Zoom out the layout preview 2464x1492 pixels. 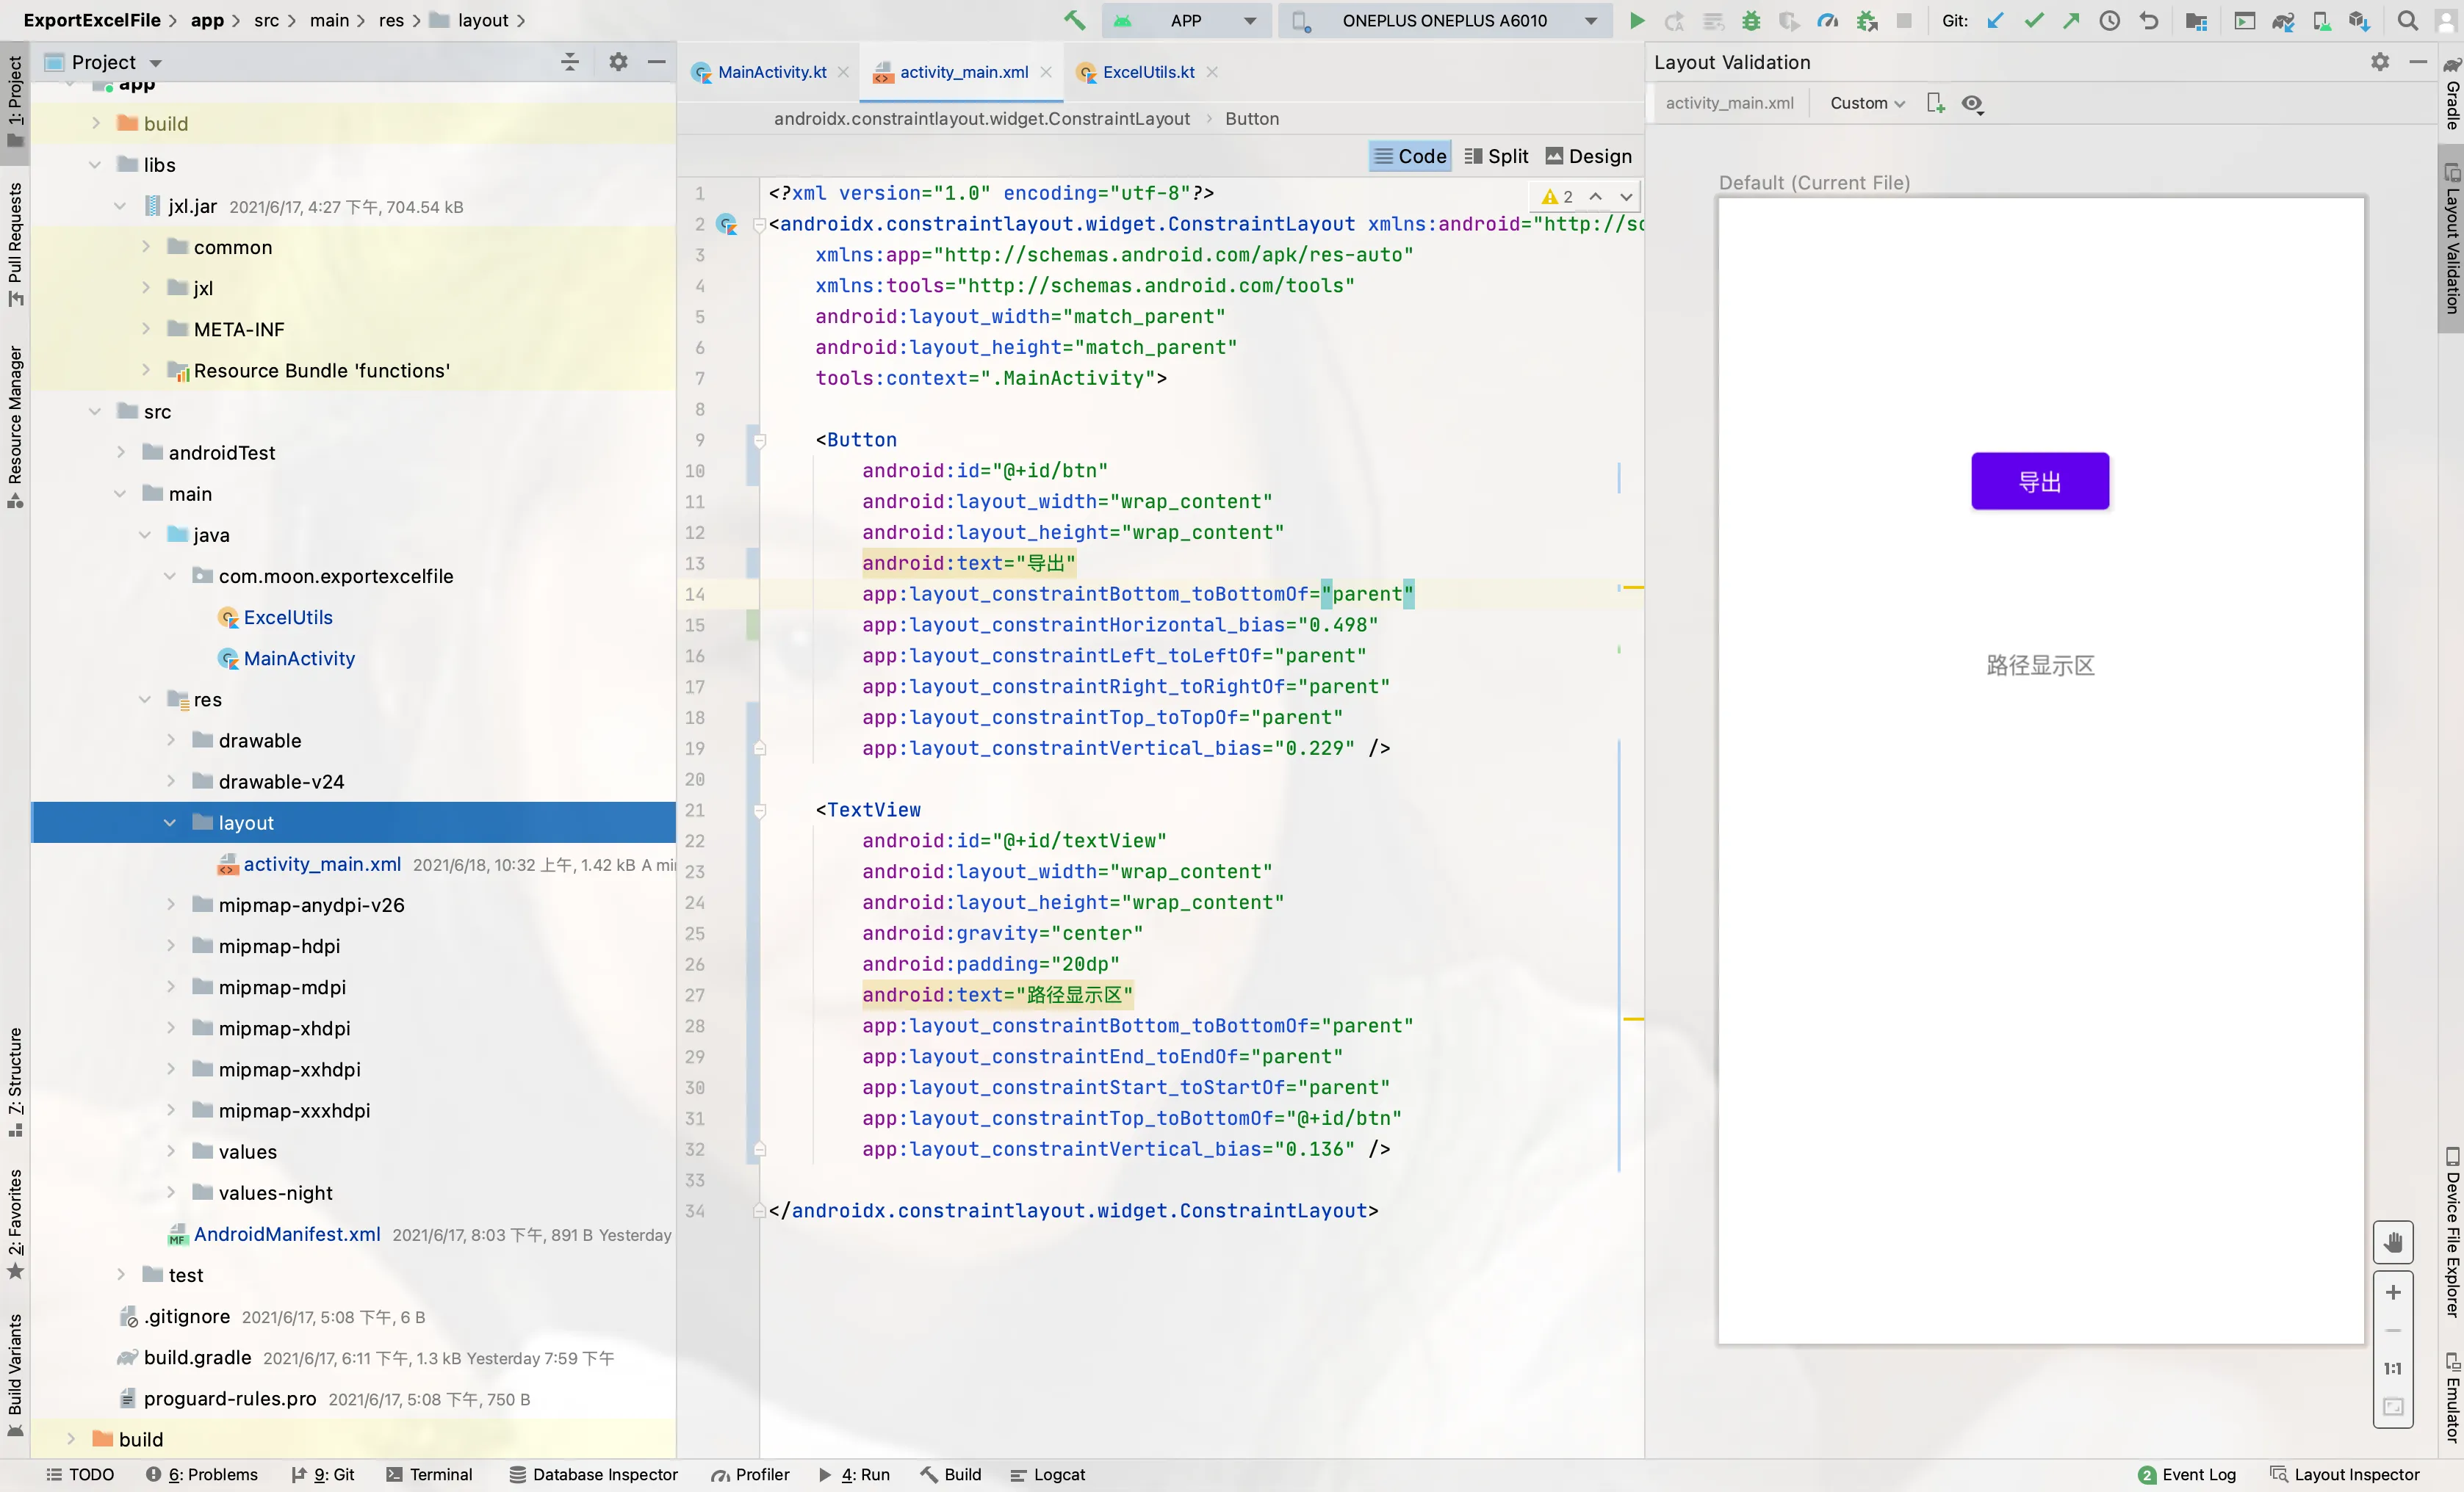coord(2393,1330)
